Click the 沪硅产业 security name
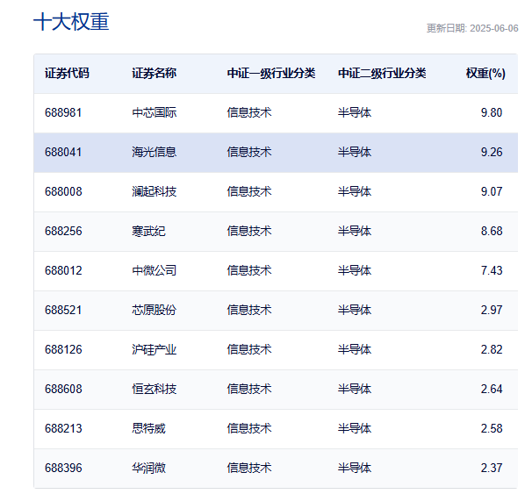Image resolution: width=532 pixels, height=494 pixels. click(155, 350)
